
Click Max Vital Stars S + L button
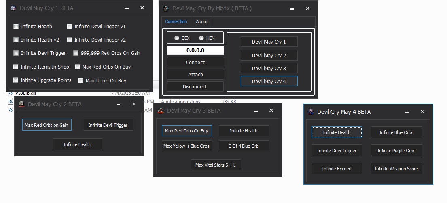point(216,165)
